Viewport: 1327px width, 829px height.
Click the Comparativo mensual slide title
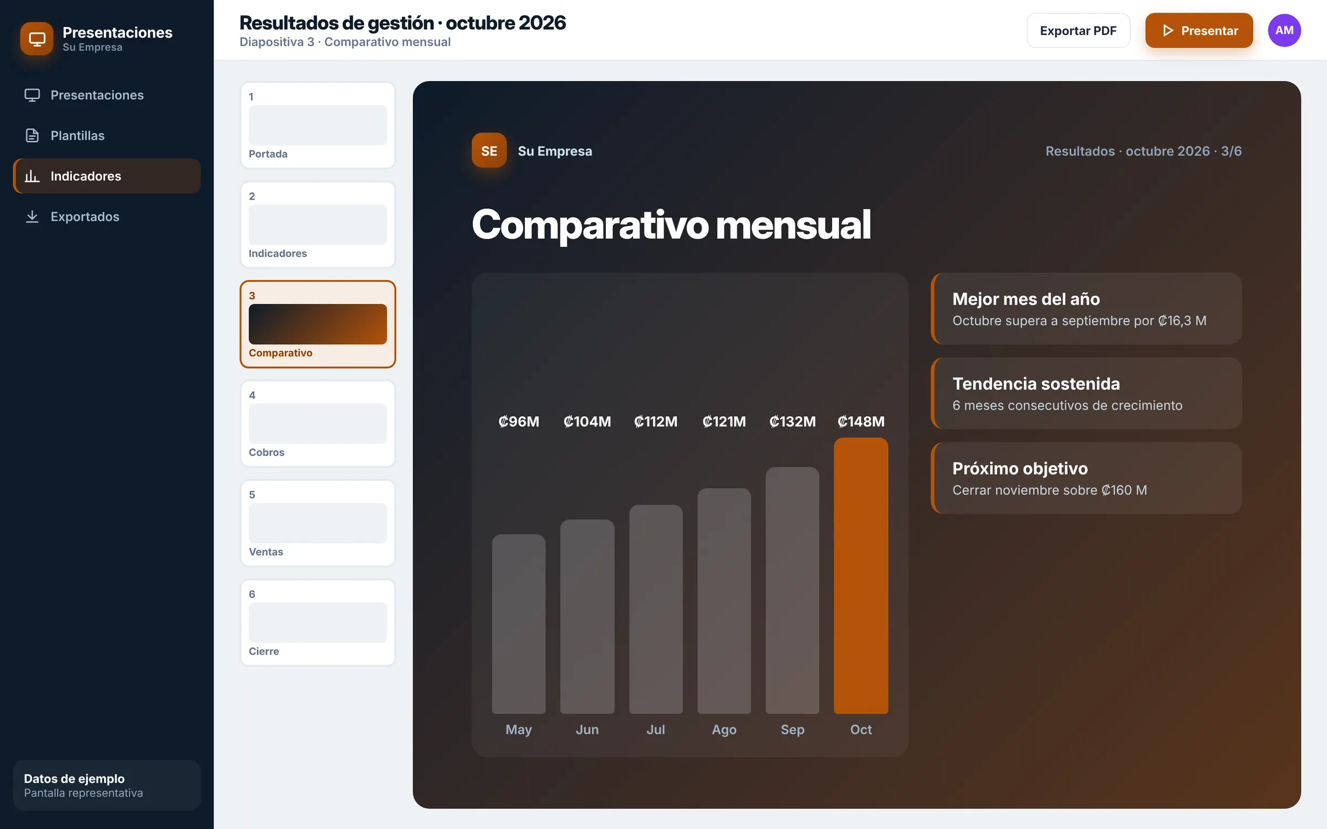tap(671, 225)
